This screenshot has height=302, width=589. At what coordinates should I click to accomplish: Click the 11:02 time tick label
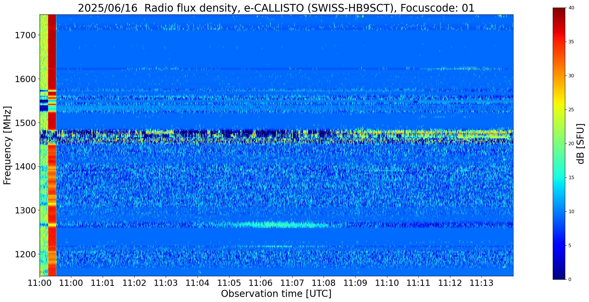coord(134,283)
